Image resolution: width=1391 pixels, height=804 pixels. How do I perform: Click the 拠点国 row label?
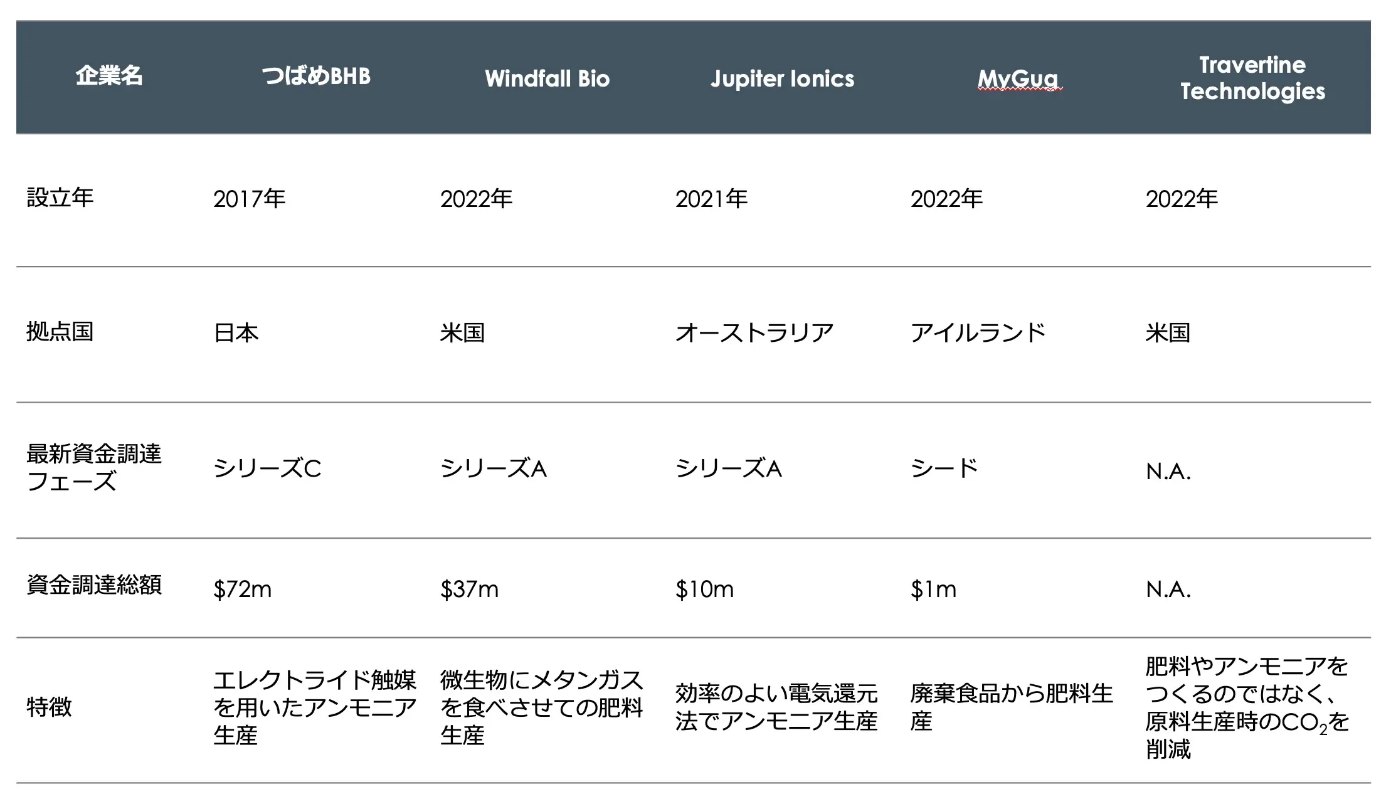60,331
